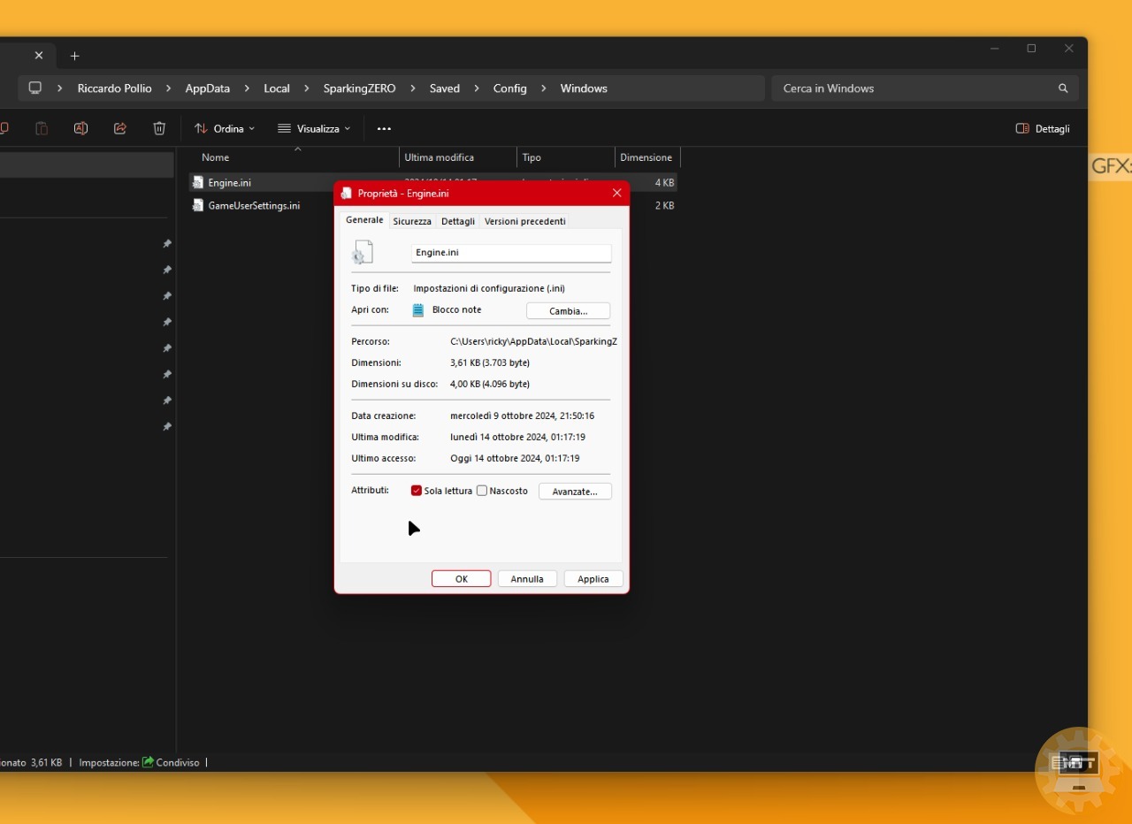Click the search magnifier icon
The height and width of the screenshot is (824, 1132).
click(1063, 88)
